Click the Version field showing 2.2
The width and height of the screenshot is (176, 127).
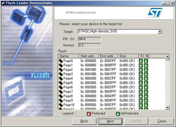pyautogui.click(x=90, y=45)
